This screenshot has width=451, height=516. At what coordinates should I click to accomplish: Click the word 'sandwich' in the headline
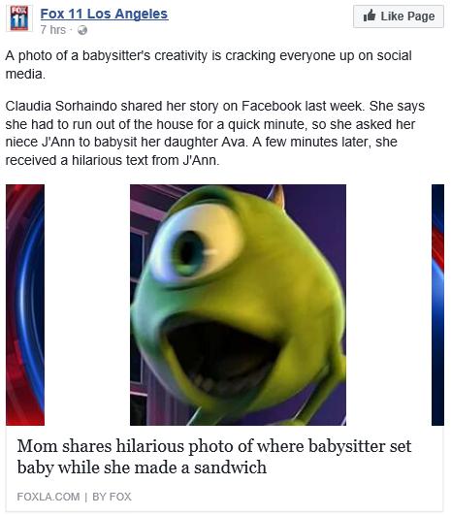(230, 468)
